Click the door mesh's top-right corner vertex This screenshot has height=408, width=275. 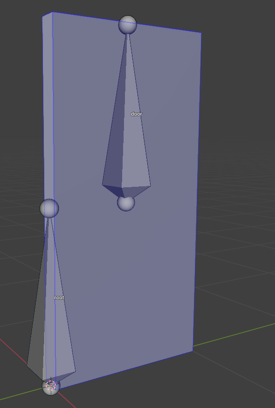pos(201,33)
